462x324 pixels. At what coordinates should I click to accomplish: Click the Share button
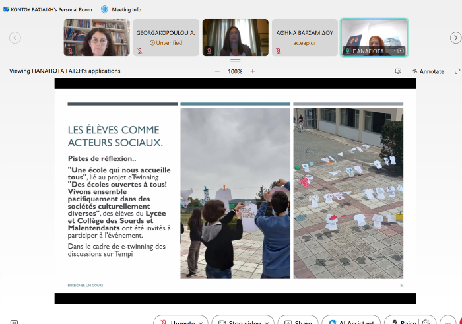click(x=297, y=323)
